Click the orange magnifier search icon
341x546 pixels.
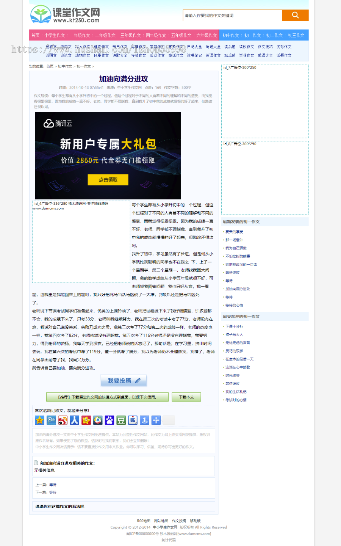point(295,16)
